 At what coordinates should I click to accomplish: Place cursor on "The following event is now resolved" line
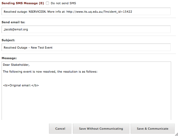pos(50,72)
